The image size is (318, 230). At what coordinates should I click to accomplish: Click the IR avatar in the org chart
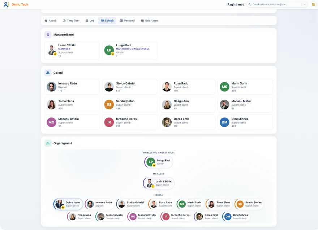(166, 217)
